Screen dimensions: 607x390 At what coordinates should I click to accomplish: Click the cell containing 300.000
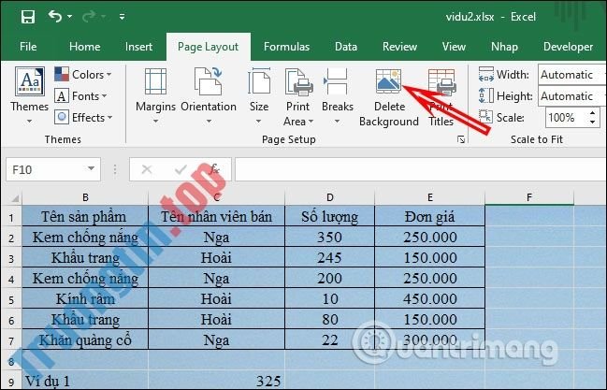(x=429, y=339)
